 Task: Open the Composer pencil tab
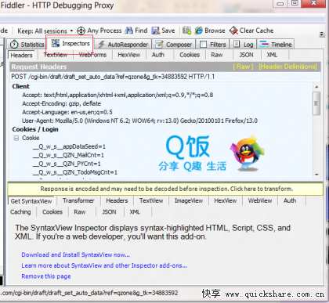click(174, 45)
